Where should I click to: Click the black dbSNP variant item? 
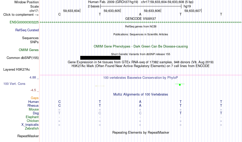point(100,58)
